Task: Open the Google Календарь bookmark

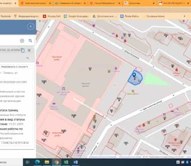Action: point(76,16)
